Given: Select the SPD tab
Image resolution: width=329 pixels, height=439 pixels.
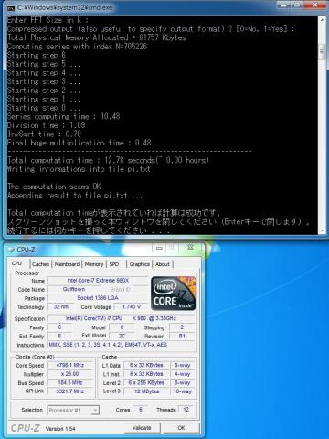Looking at the screenshot, I should click(114, 264).
